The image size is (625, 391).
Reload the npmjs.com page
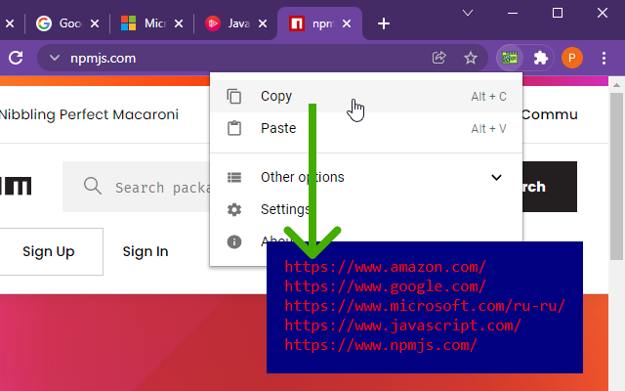16,58
